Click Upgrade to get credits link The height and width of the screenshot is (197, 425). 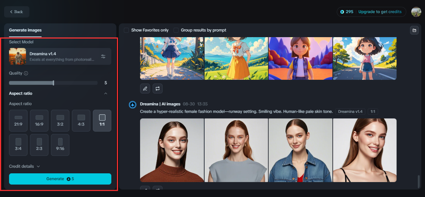(x=380, y=12)
